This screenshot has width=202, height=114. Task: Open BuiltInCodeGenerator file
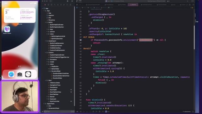(57, 43)
